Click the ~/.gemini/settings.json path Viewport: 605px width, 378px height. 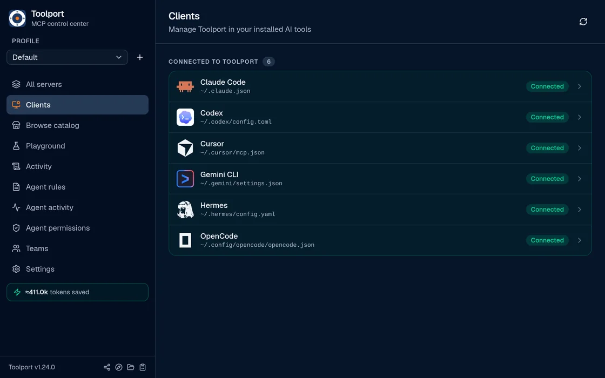241,184
